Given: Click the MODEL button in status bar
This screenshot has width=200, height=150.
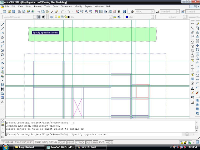Looking at the screenshot, I should tap(109, 142).
